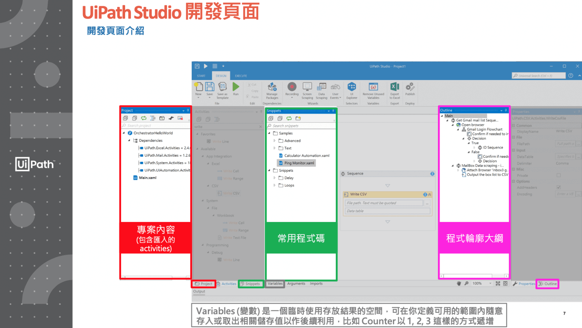
Task: Click the Search snippets input field
Action: 301,126
